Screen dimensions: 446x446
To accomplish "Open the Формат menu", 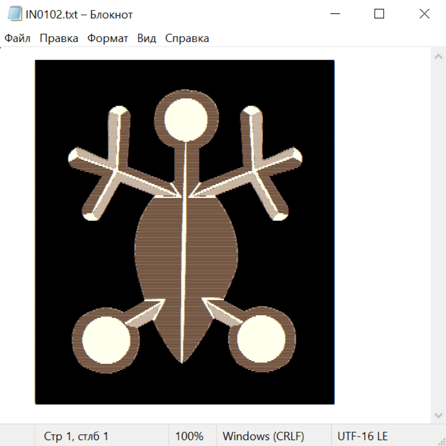I will point(108,39).
